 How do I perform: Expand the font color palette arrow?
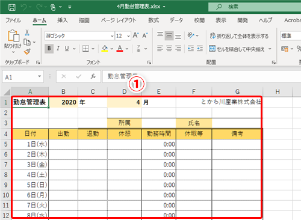(127, 49)
